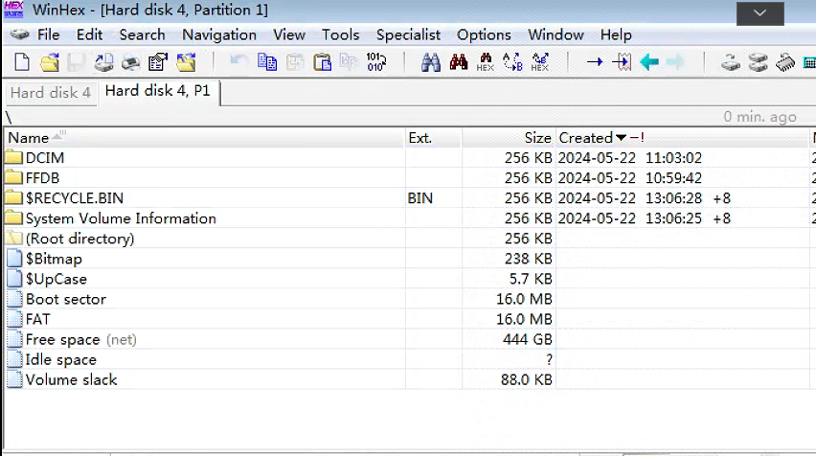Select the DCIM folder
The image size is (816, 456).
(45, 158)
